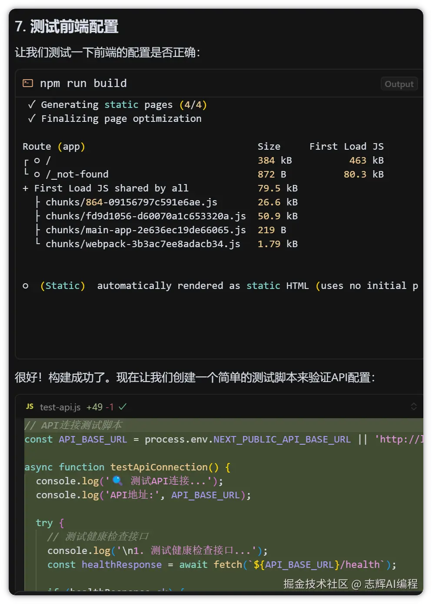432x604 pixels.
Task: Click the circle marker beside (Static) legend
Action: click(26, 286)
